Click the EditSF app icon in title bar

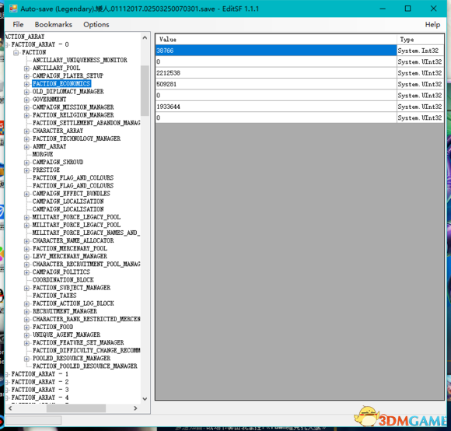(x=13, y=9)
